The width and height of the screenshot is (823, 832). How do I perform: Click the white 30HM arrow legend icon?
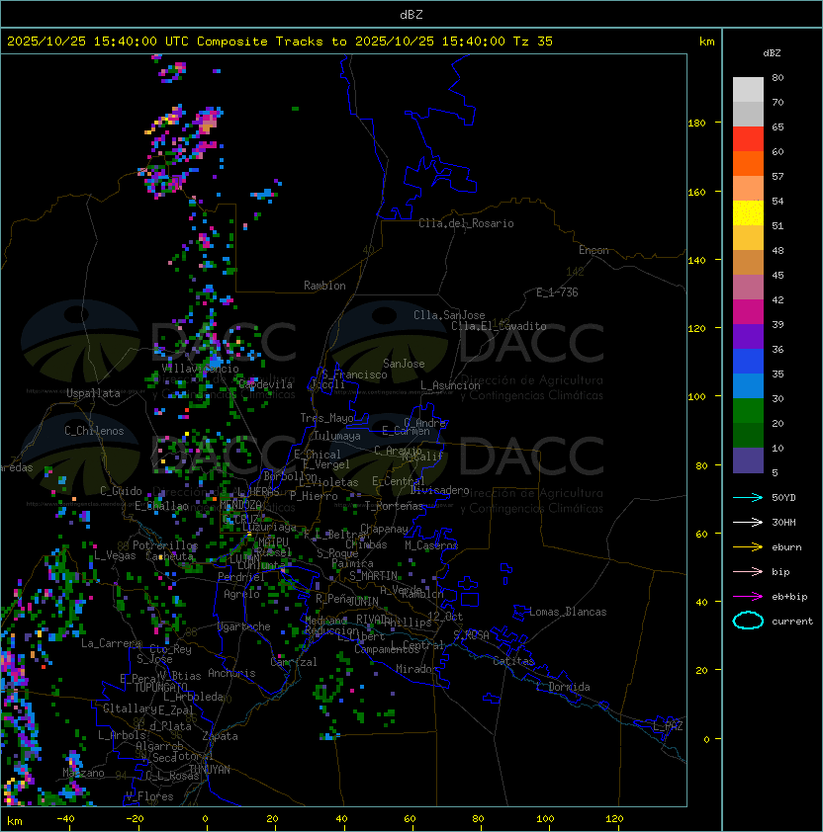(748, 523)
